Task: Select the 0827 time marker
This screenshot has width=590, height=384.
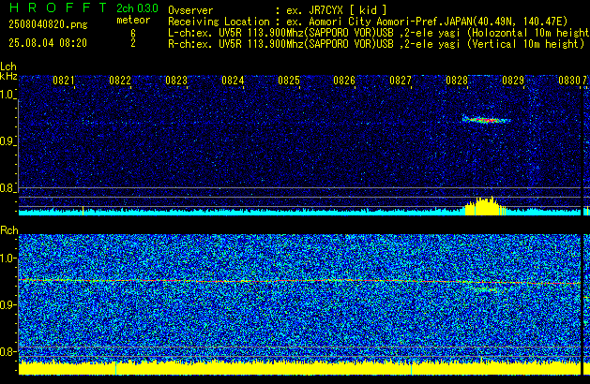Action: pos(401,81)
